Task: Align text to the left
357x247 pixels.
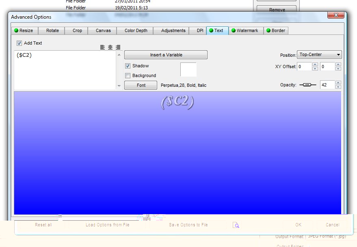Action: [102, 47]
